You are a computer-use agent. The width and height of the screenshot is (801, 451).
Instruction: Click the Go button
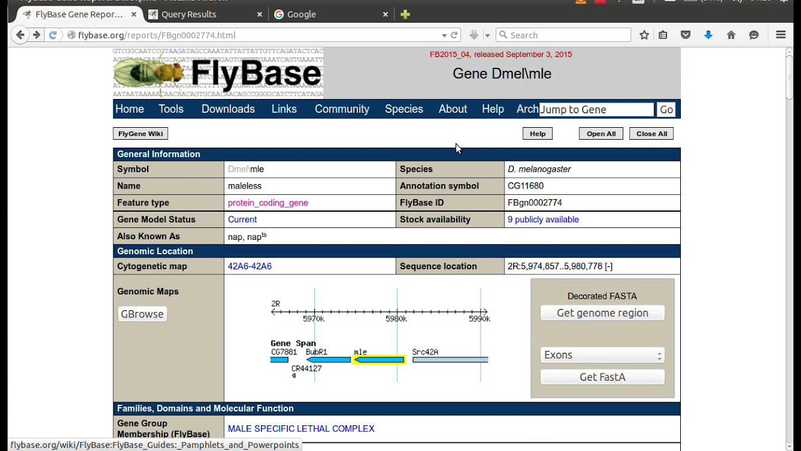tap(666, 110)
